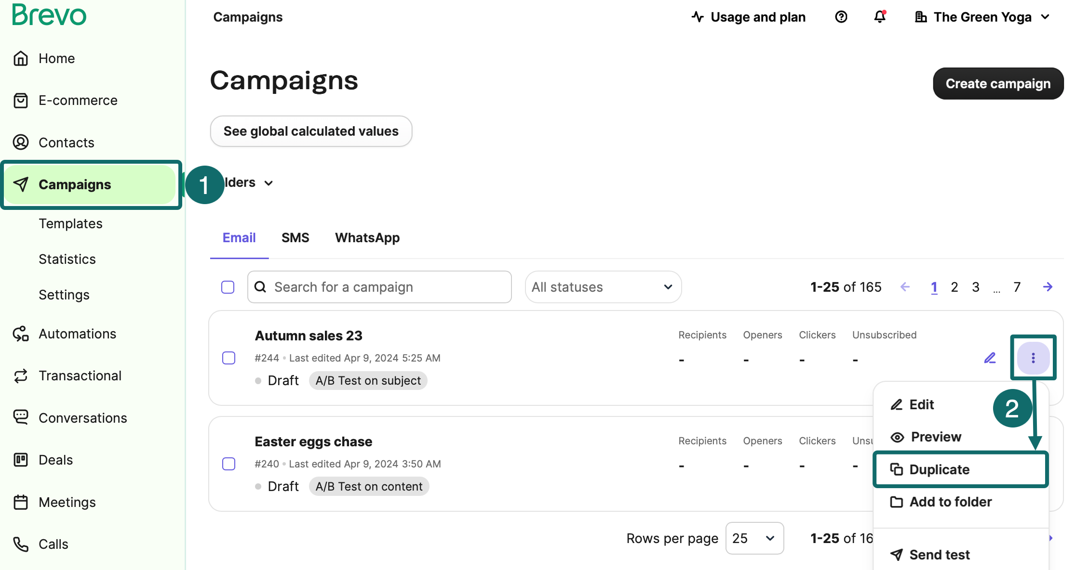The height and width of the screenshot is (570, 1075).
Task: Open Automations from the sidebar
Action: 77,334
